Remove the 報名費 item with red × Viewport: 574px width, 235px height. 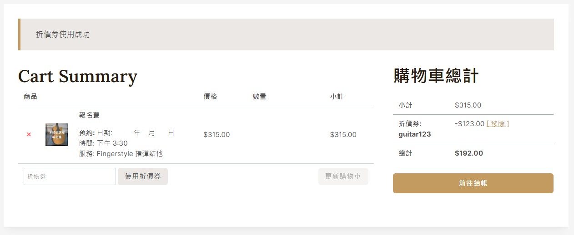(29, 135)
